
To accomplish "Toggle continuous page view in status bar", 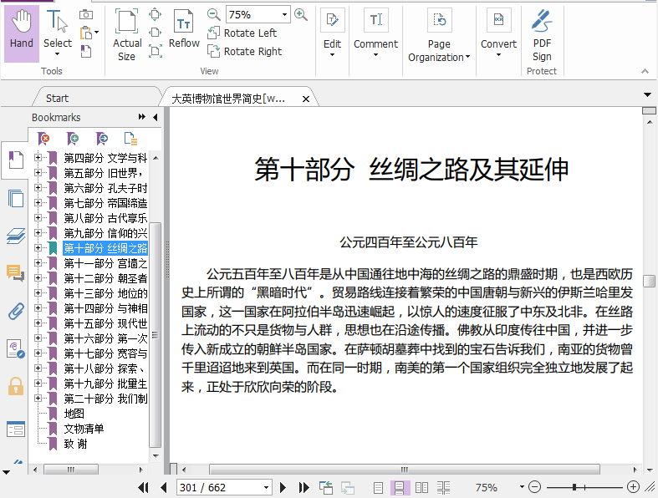I will point(400,487).
